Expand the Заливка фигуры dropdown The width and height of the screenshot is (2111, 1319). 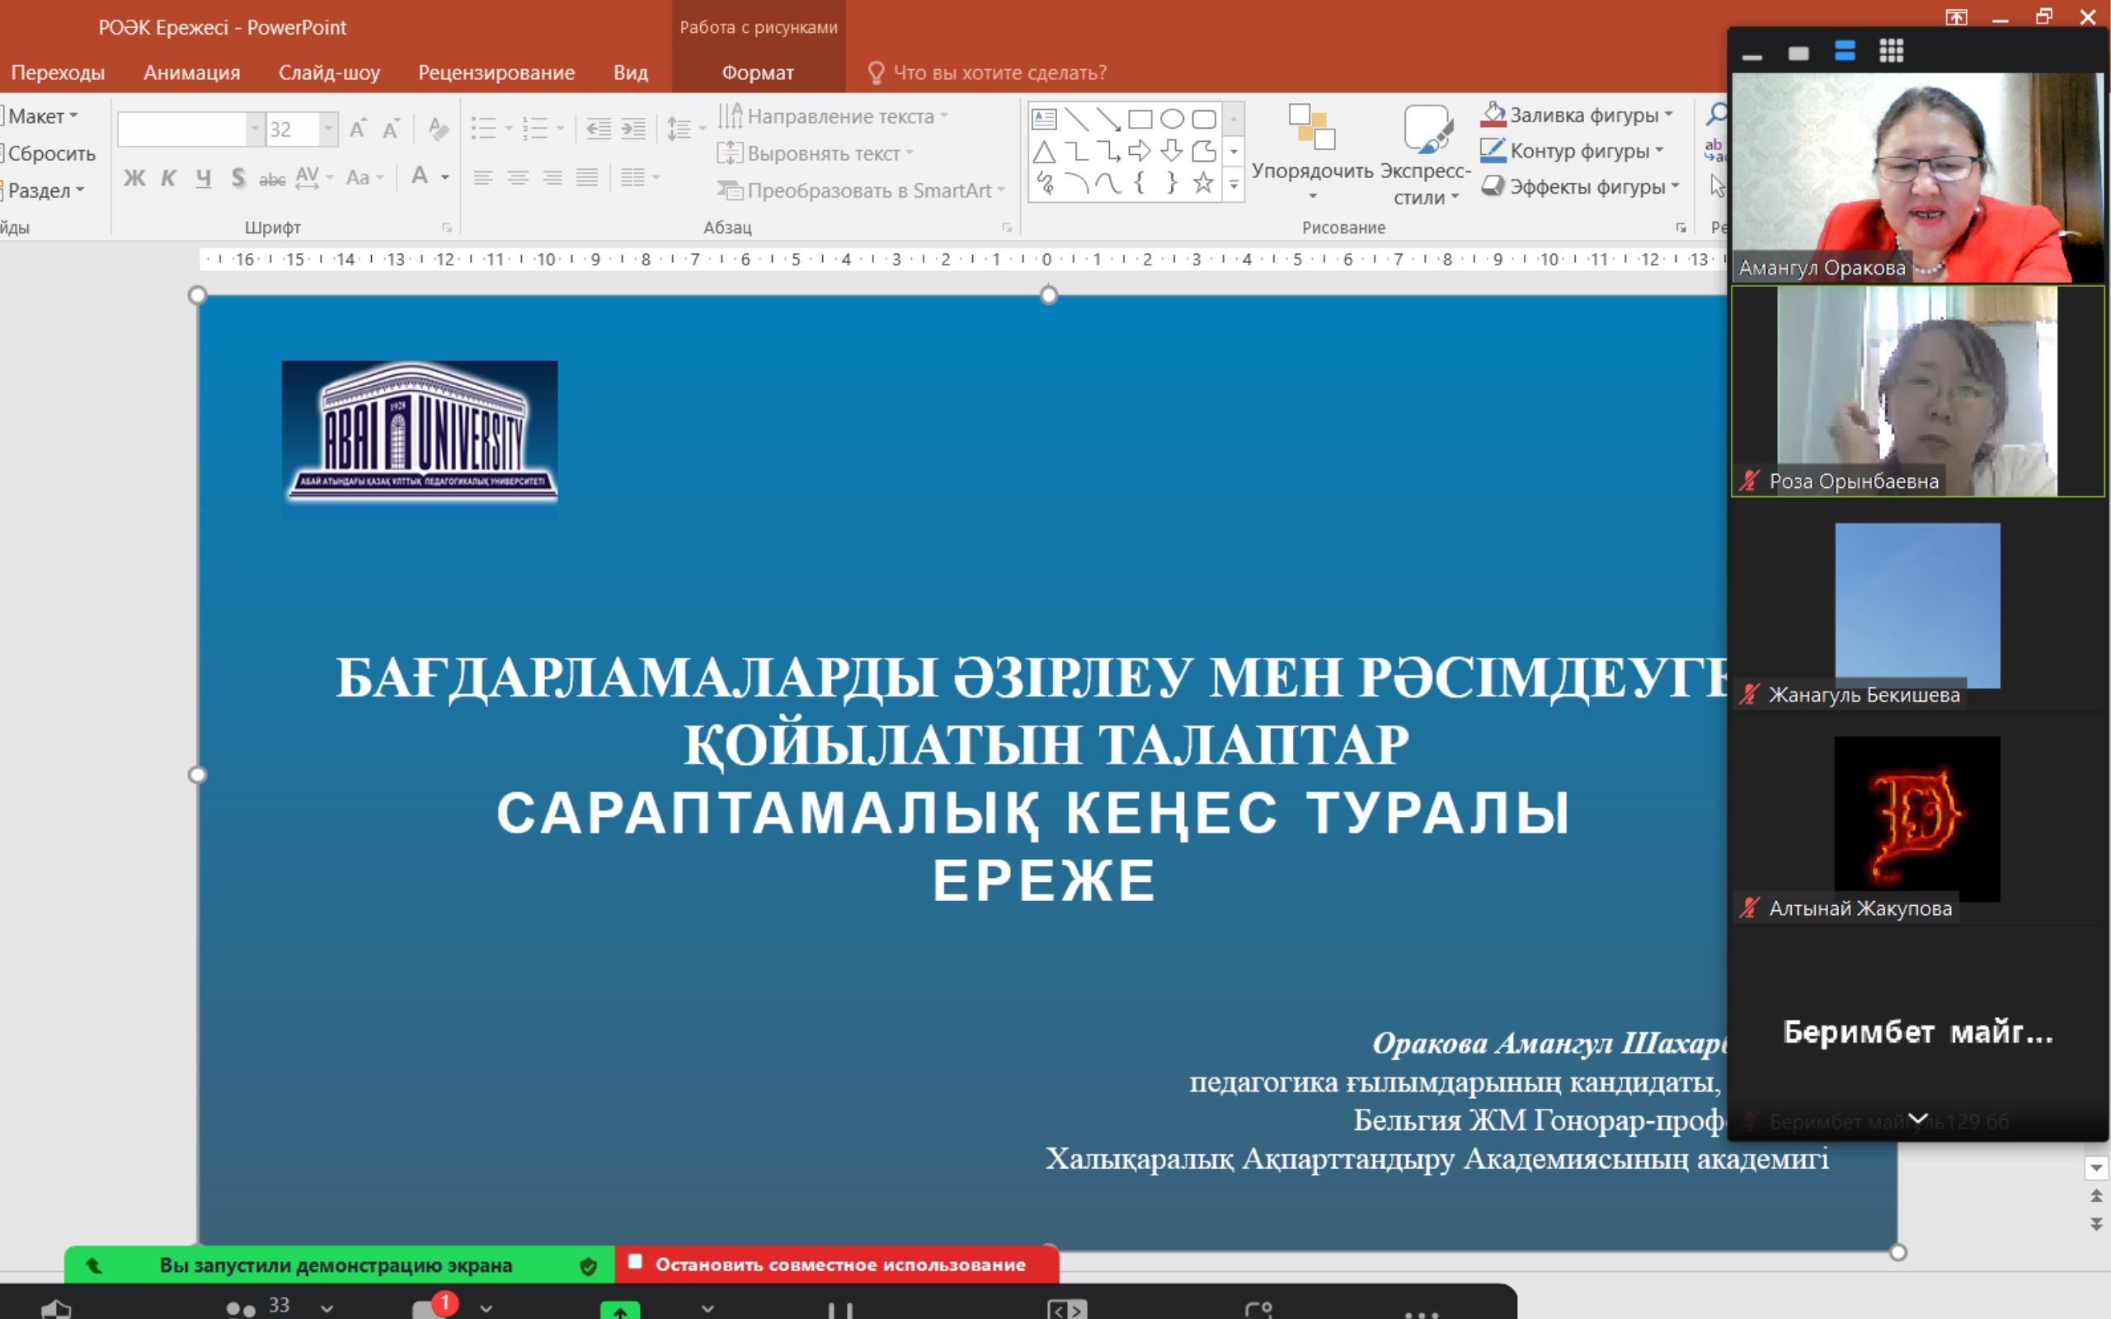pyautogui.click(x=1669, y=115)
